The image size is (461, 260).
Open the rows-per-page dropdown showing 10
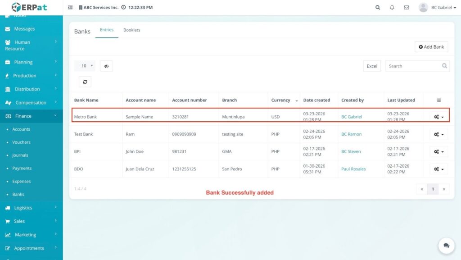point(85,66)
